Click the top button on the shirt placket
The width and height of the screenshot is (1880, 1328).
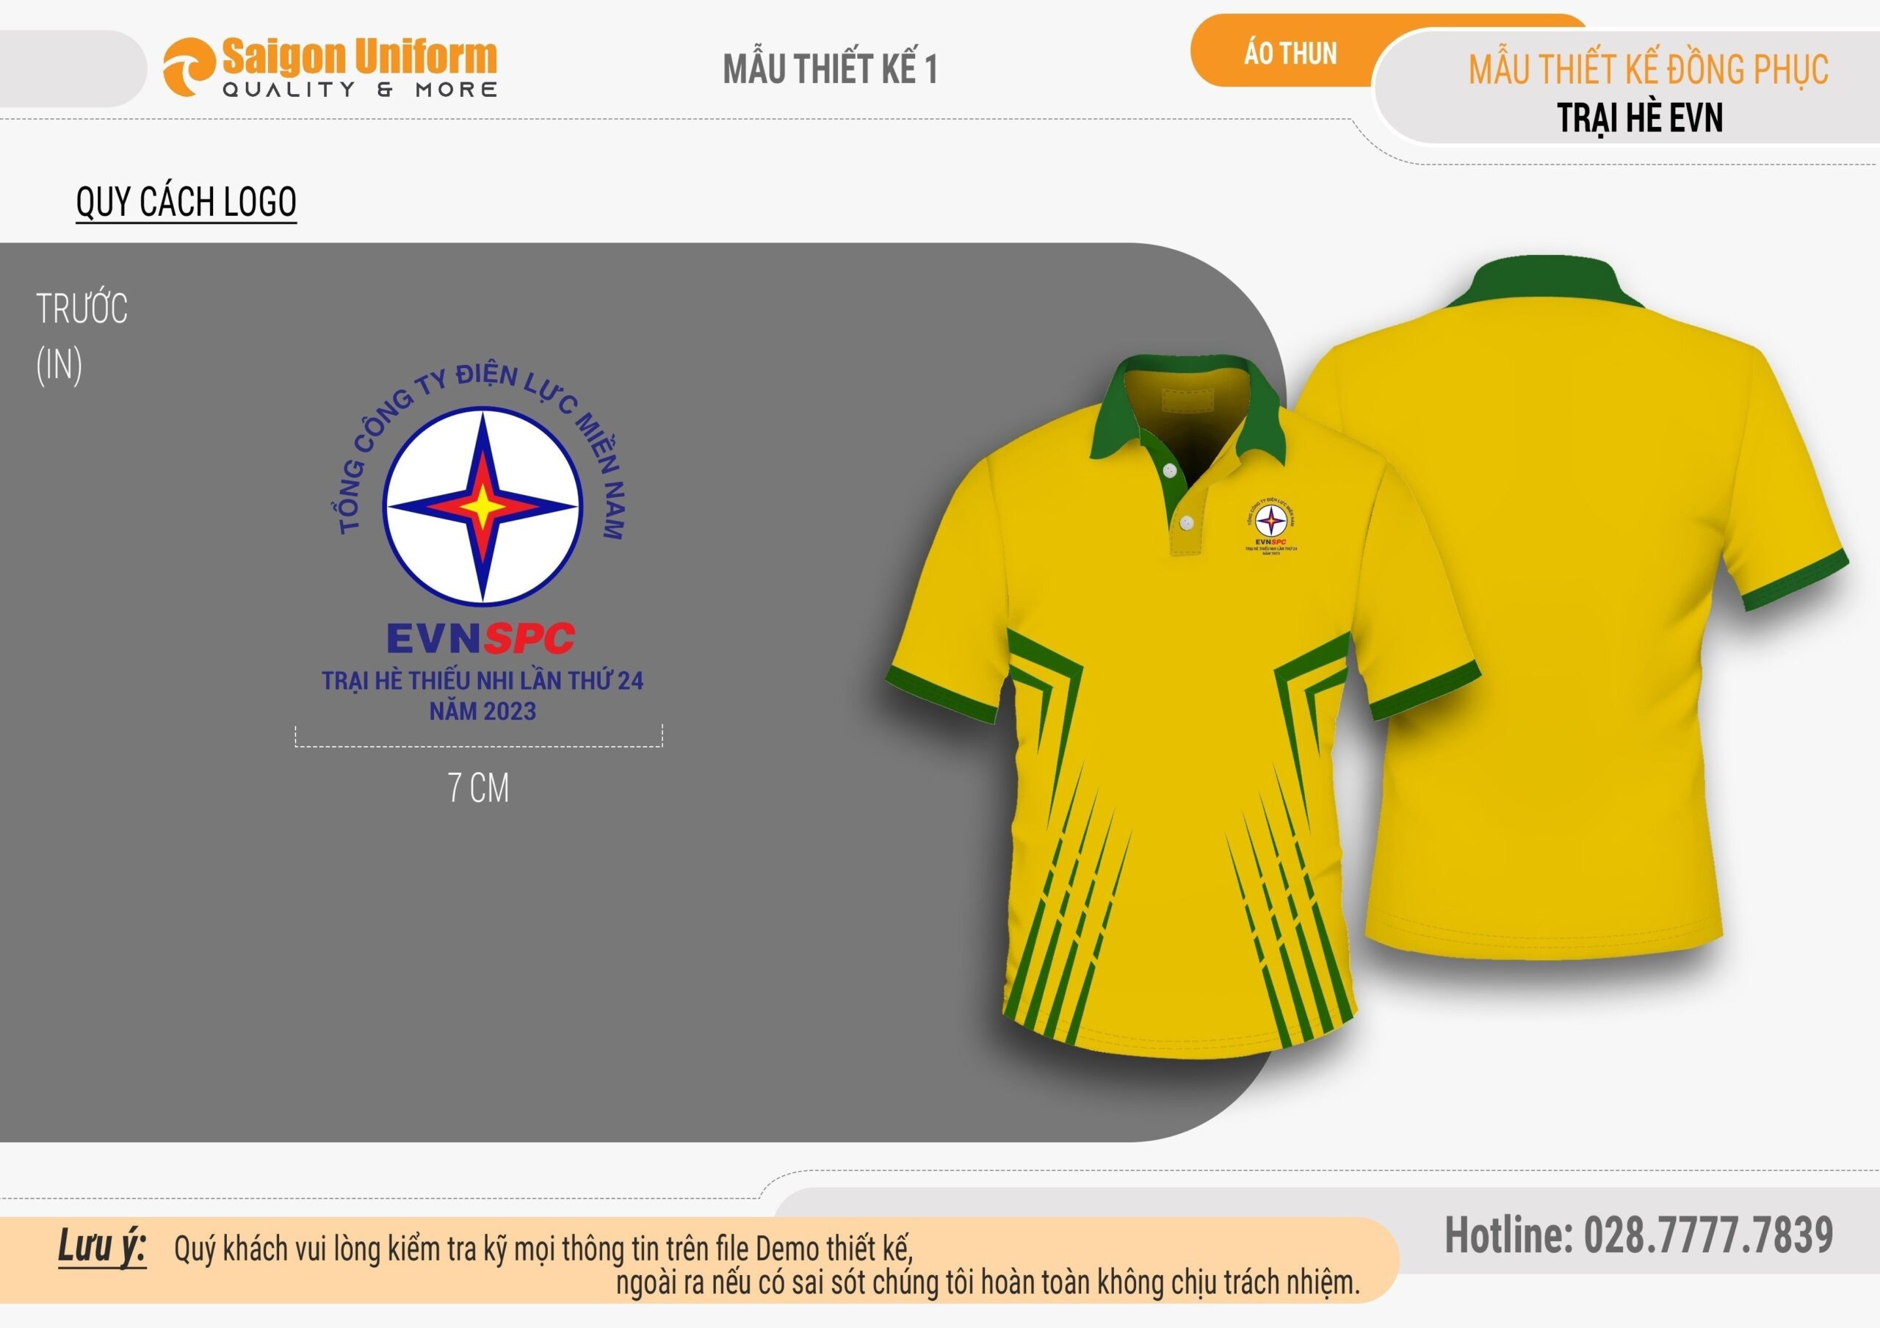(x=1169, y=472)
